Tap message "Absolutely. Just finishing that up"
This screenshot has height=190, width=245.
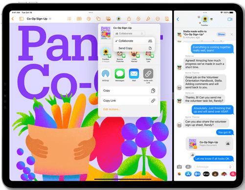click(x=212, y=110)
